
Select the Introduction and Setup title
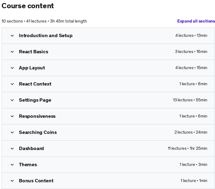click(46, 36)
